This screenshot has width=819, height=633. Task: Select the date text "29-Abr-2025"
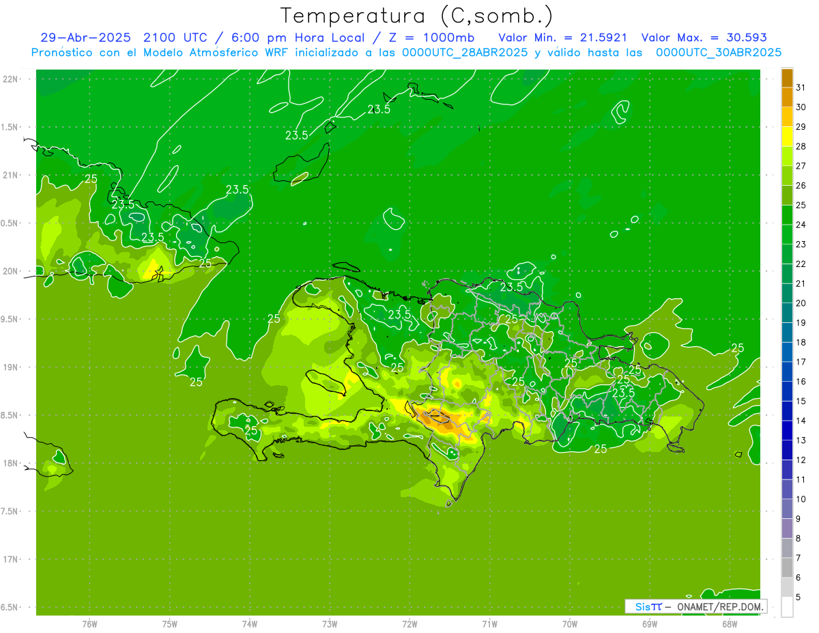pos(86,38)
